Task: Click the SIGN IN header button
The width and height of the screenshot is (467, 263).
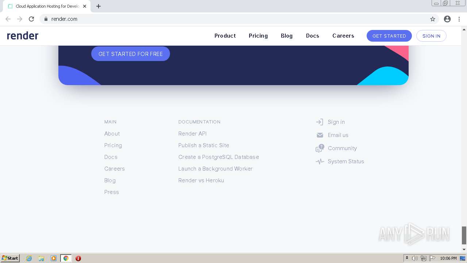Action: click(431, 36)
